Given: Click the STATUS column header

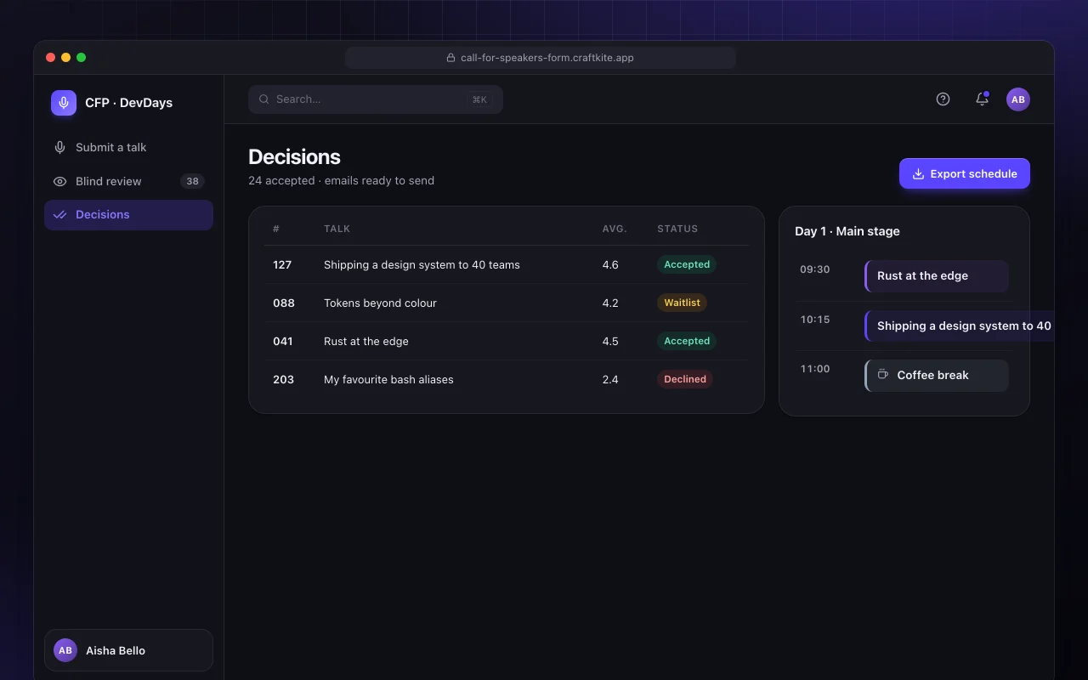Looking at the screenshot, I should pos(677,229).
